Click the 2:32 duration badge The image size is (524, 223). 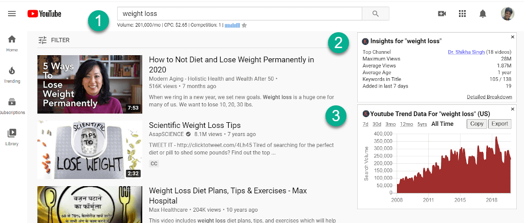pos(134,173)
